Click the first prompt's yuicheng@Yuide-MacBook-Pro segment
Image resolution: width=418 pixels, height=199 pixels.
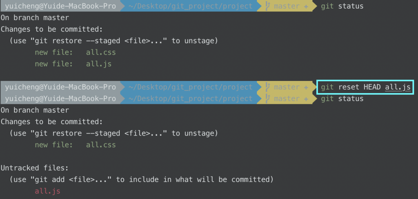click(60, 7)
